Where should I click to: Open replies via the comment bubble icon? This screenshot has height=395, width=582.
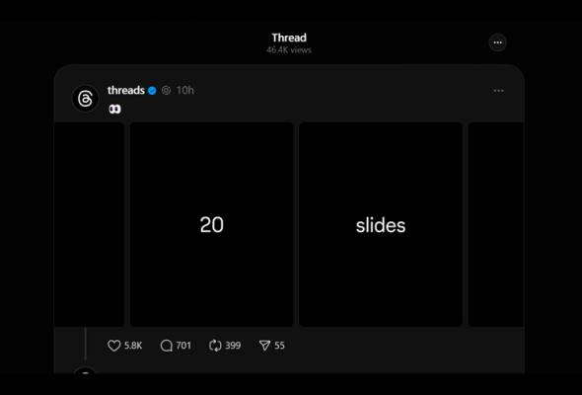click(x=167, y=346)
